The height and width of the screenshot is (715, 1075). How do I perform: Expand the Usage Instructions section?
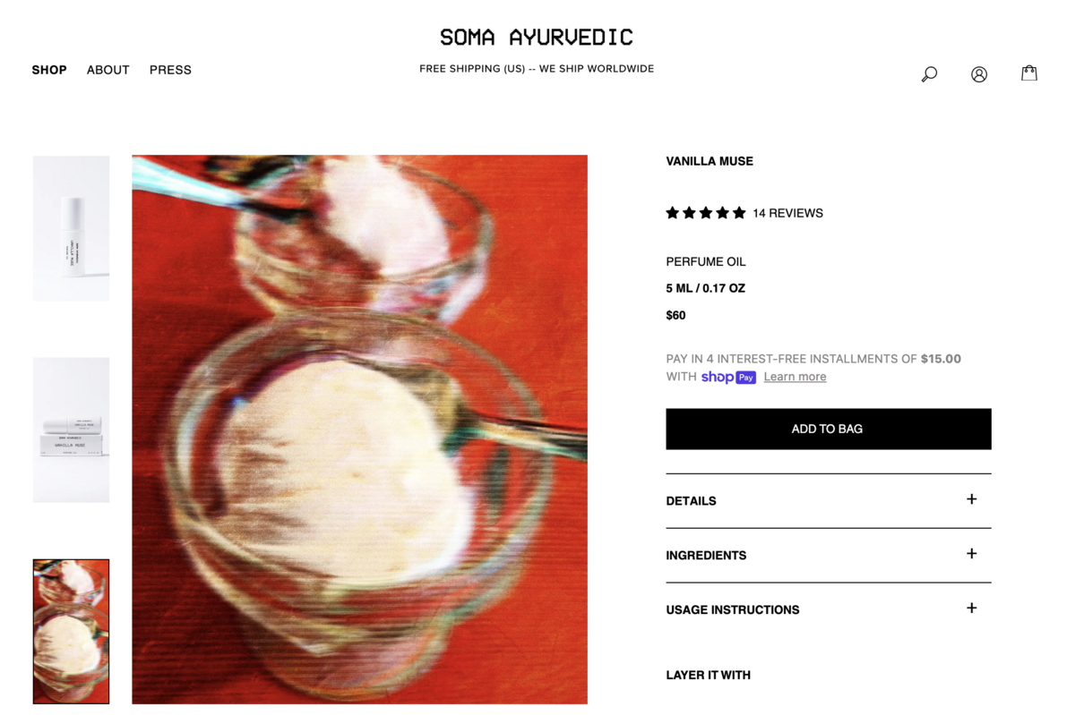(x=829, y=610)
